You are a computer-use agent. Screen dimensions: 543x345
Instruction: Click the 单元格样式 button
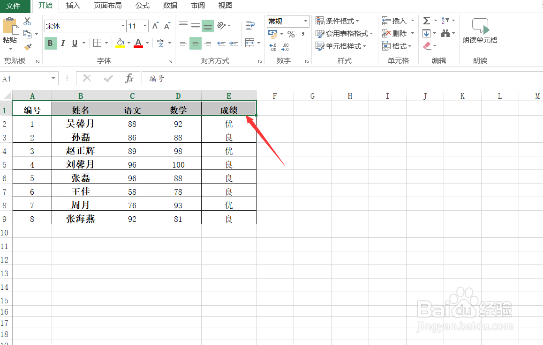(342, 46)
